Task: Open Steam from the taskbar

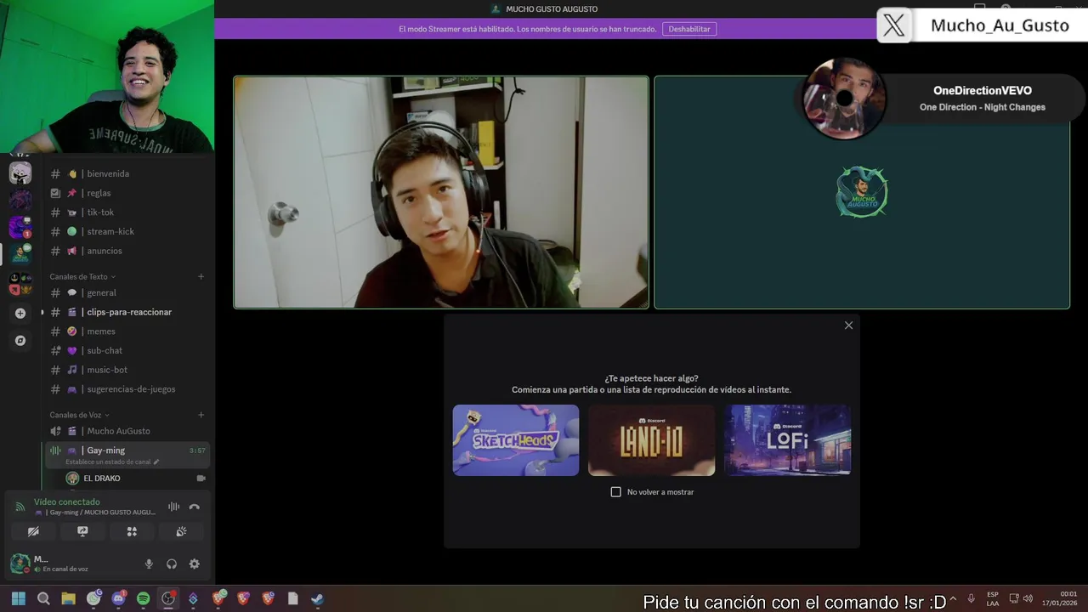Action: click(x=317, y=598)
